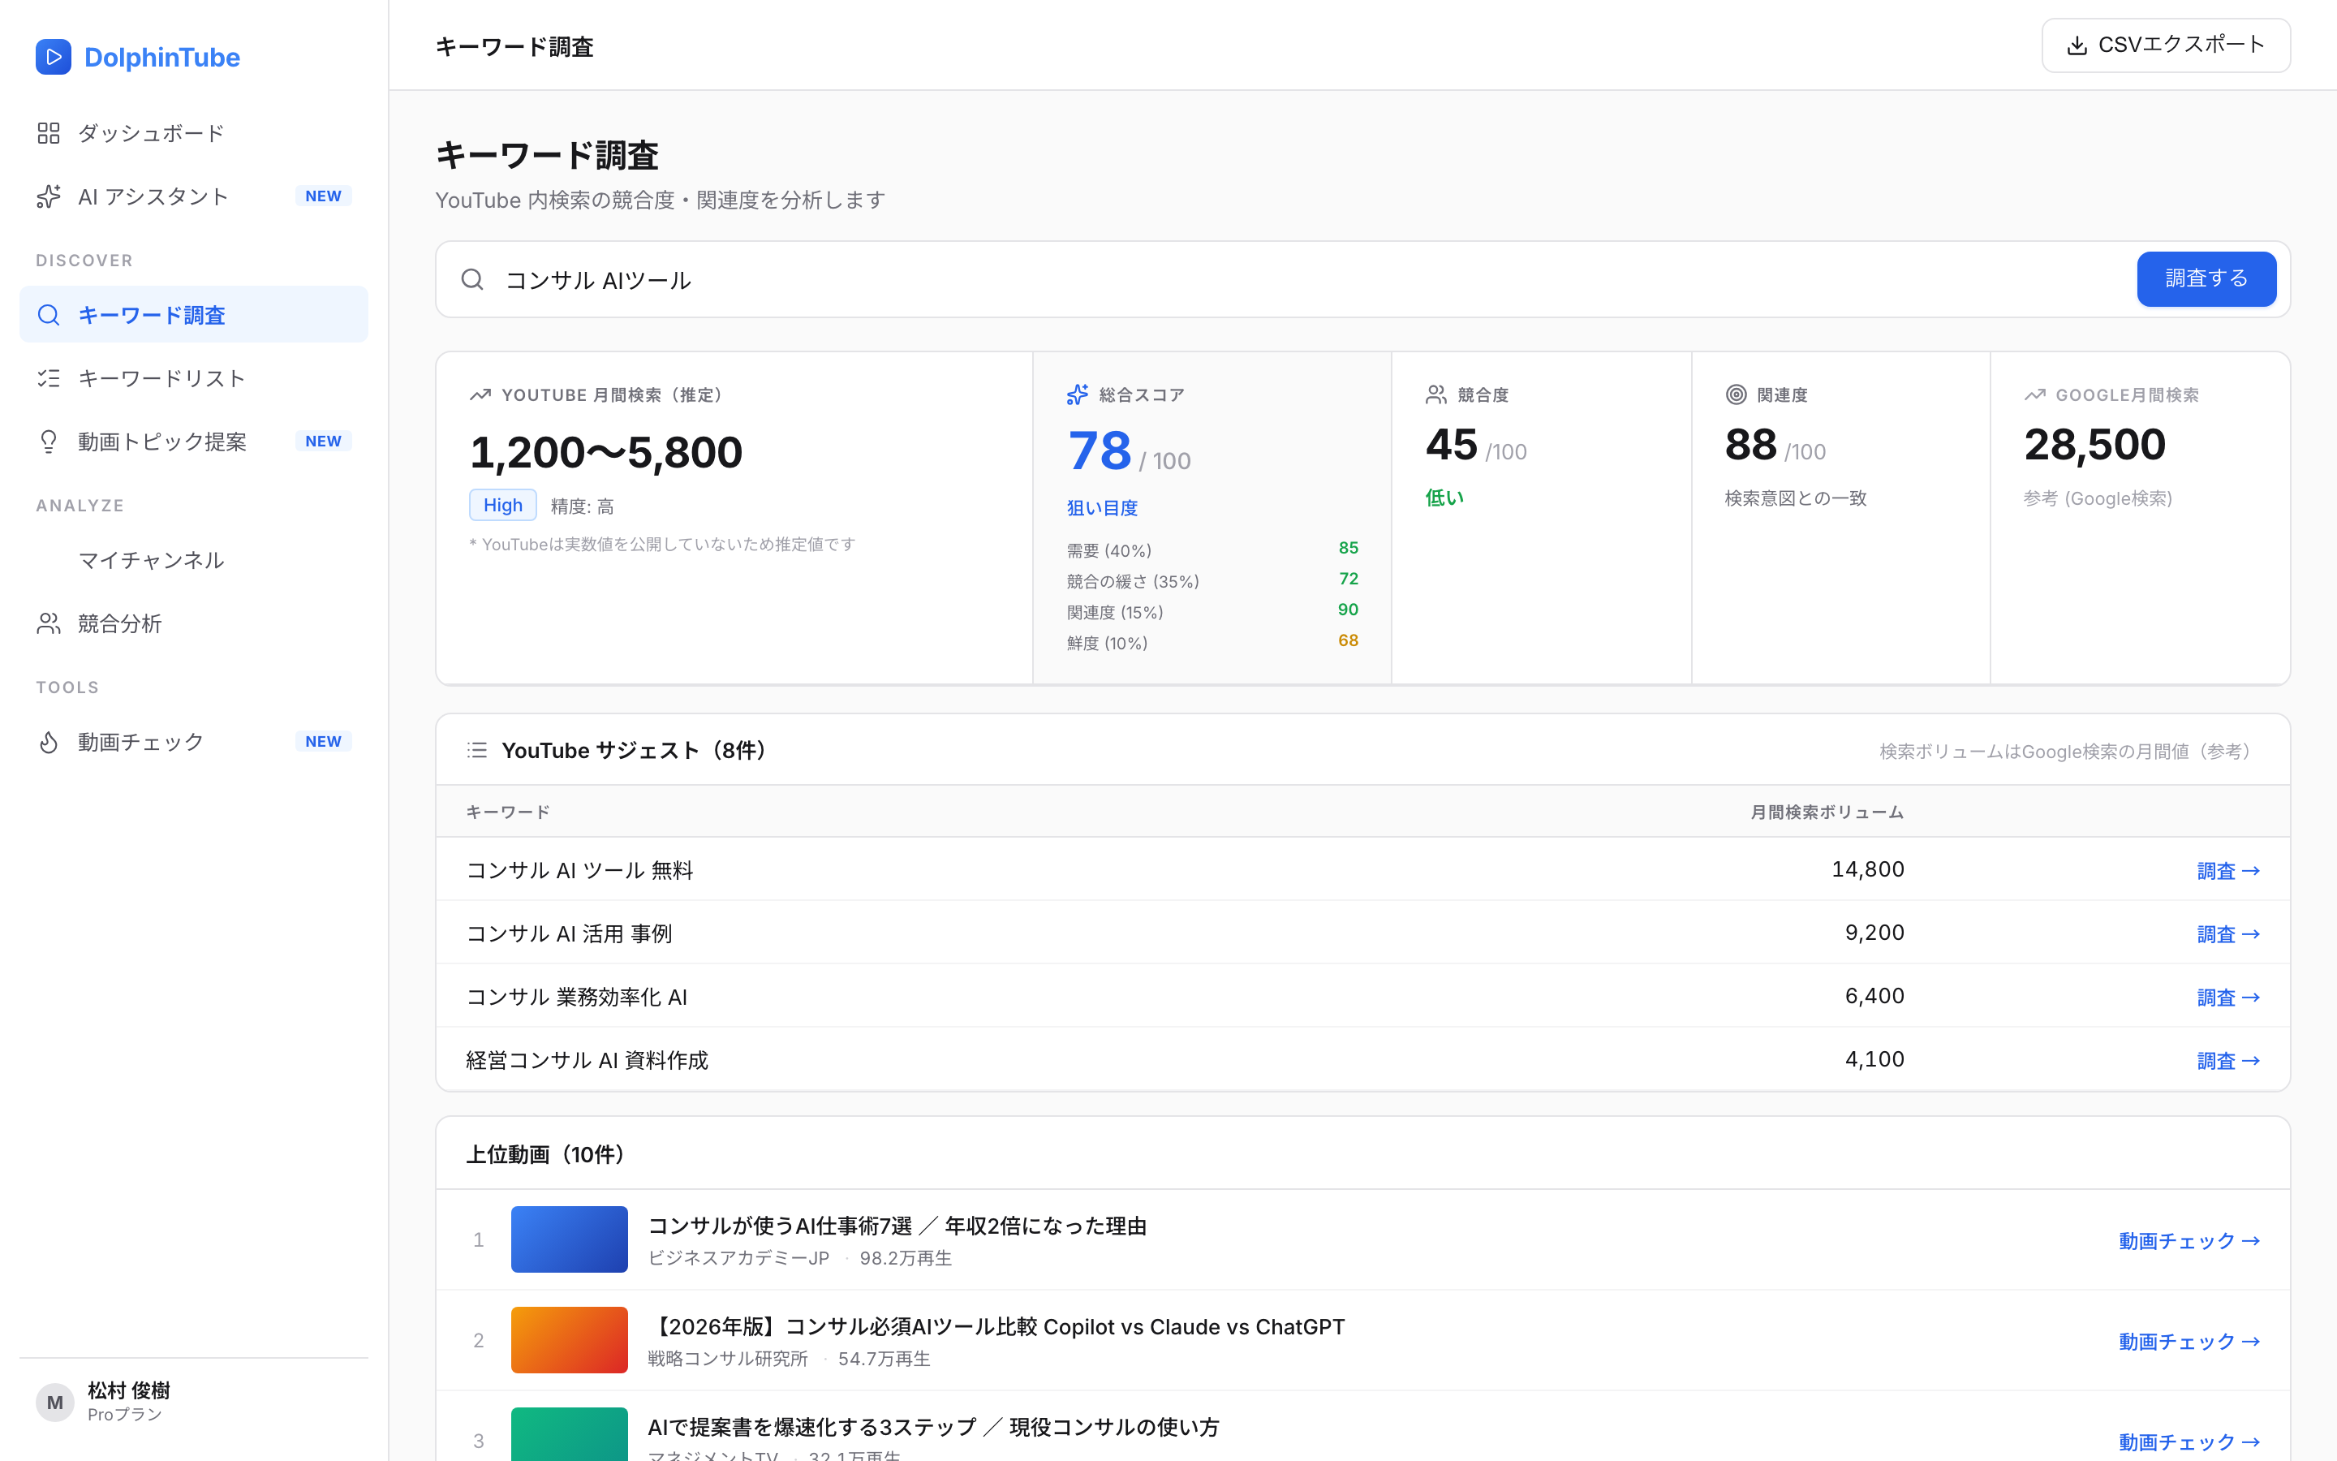
Task: Navigate to 競合分析
Action: pos(193,623)
